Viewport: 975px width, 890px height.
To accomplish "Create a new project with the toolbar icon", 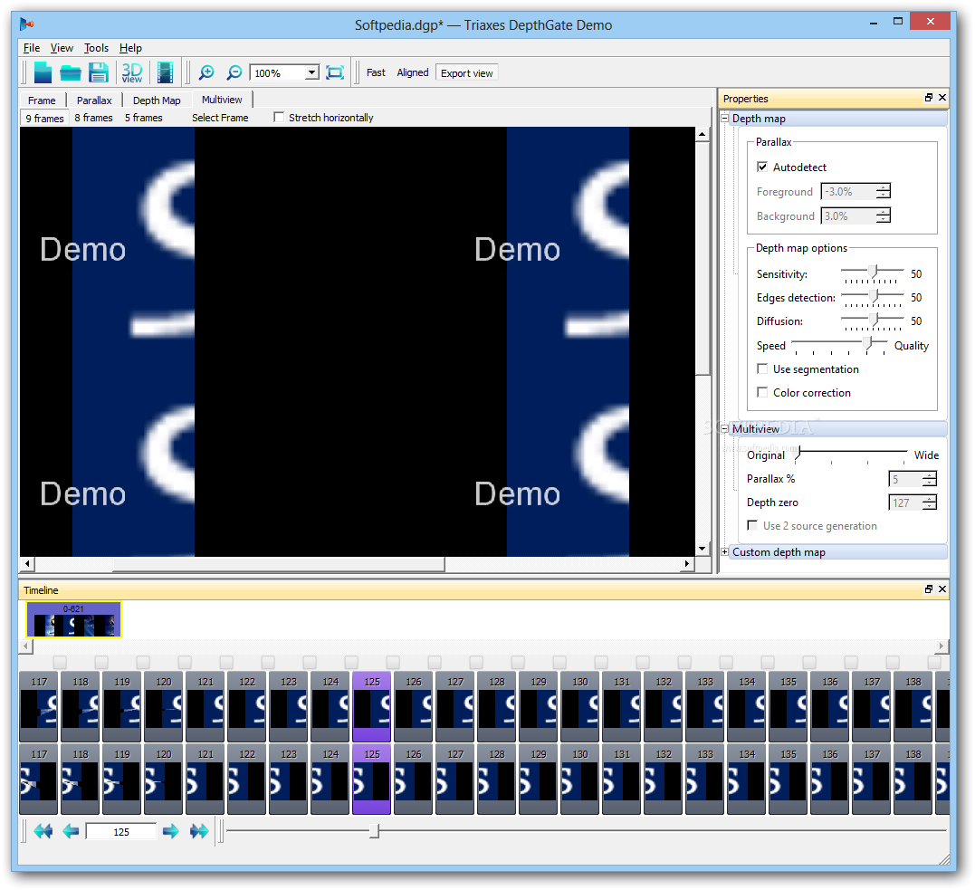I will [43, 72].
